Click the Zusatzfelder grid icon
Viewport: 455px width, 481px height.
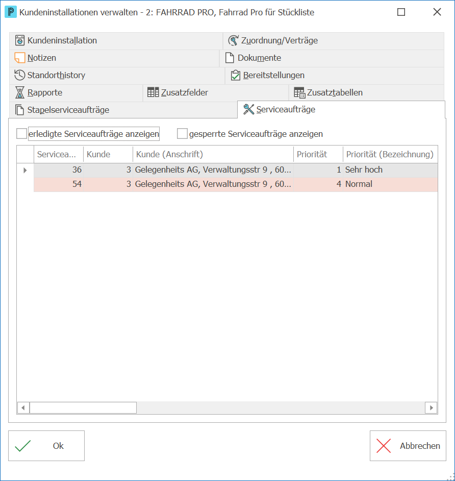[x=153, y=92]
